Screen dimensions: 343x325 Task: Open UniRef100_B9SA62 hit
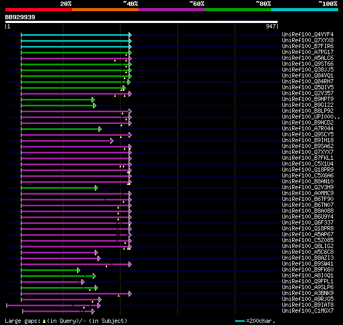pyautogui.click(x=308, y=146)
